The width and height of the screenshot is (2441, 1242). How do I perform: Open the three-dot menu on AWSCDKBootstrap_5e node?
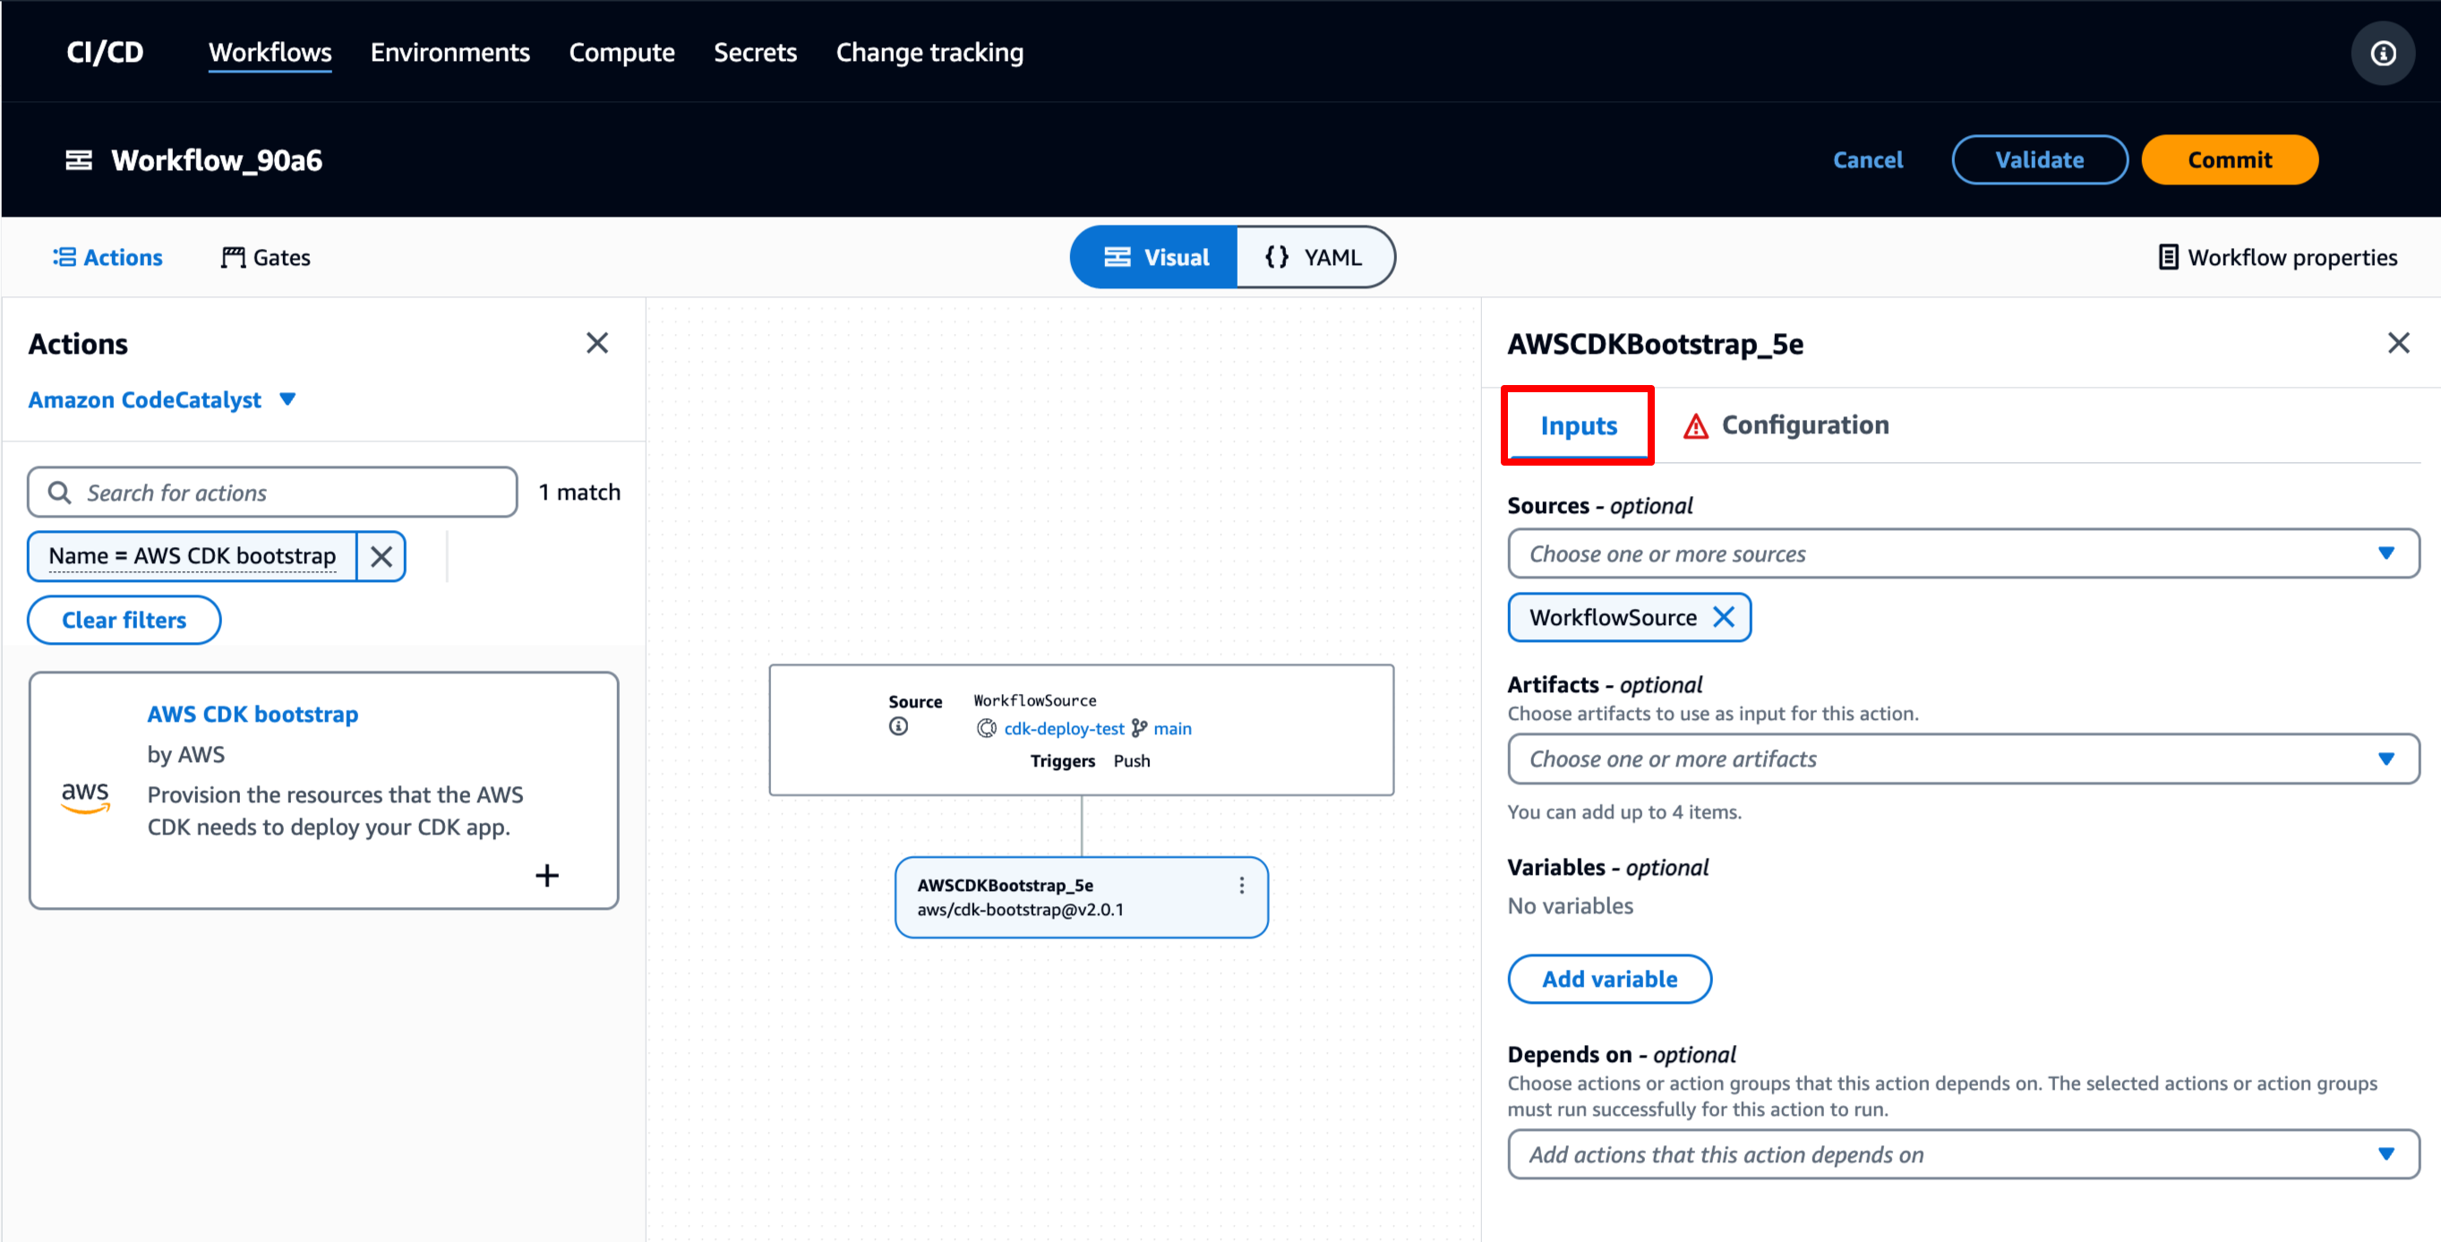click(1241, 885)
